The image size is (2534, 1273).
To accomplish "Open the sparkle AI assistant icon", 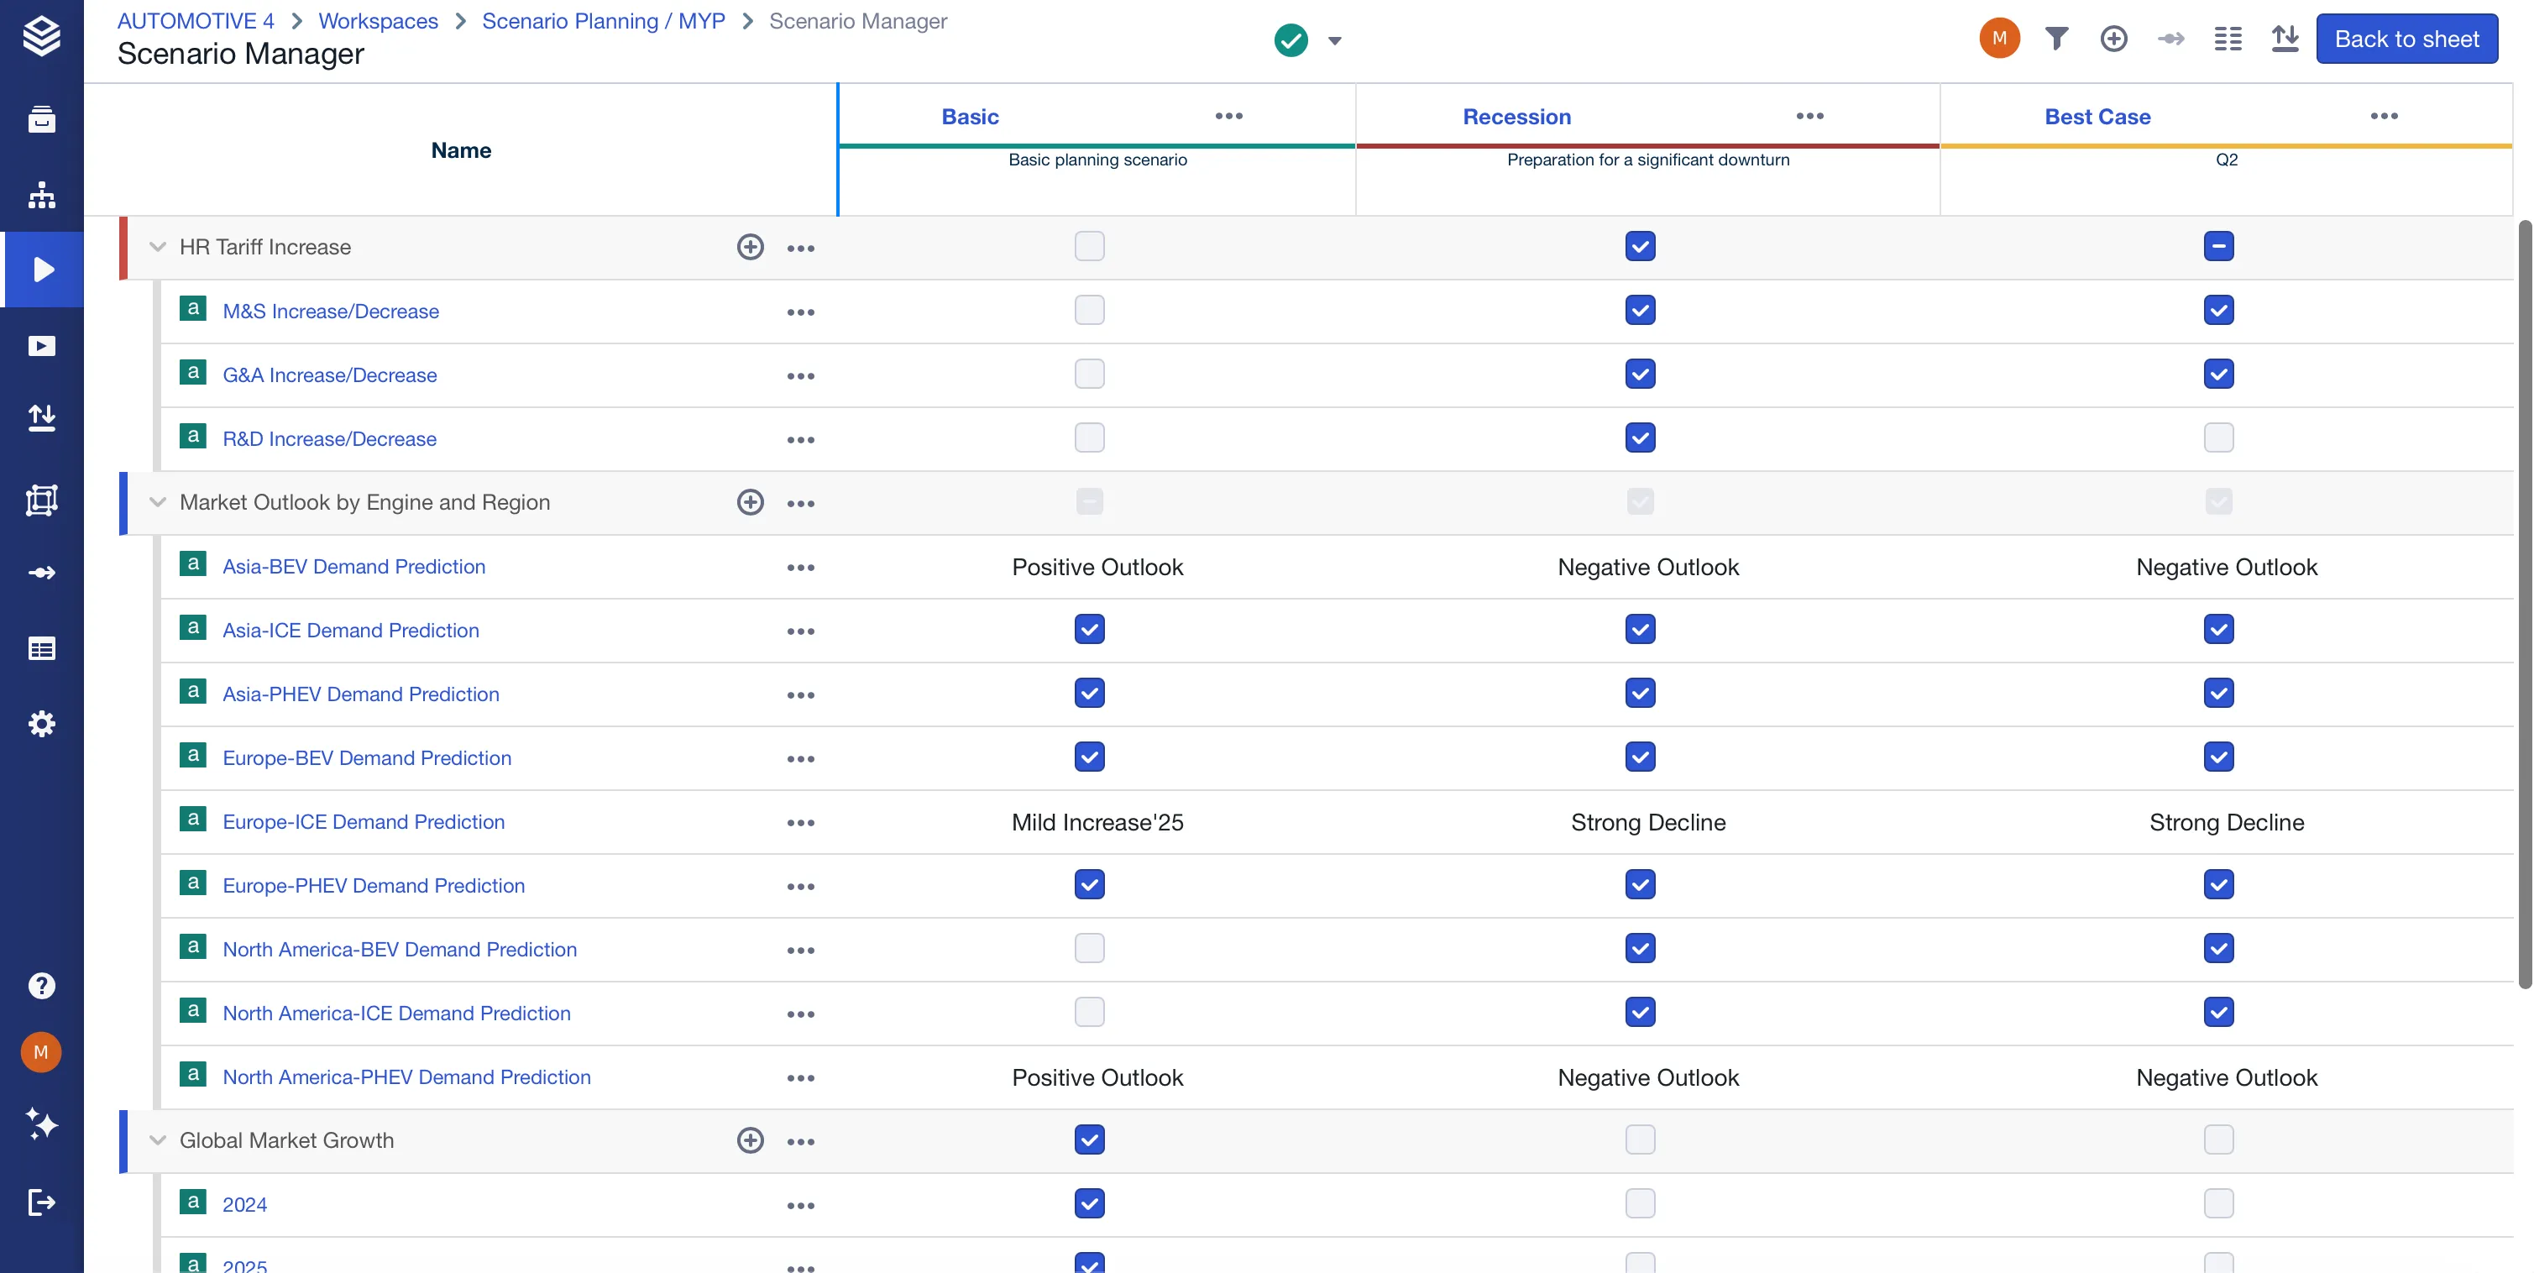I will (x=41, y=1124).
